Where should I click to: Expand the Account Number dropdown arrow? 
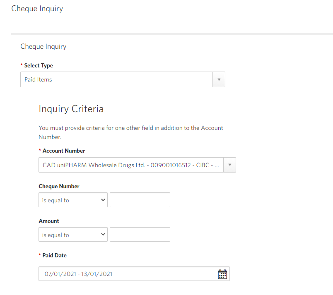[x=229, y=165]
